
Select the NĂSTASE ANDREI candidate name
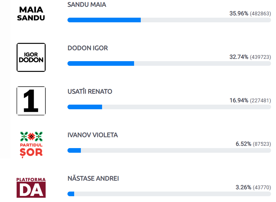coord(93,179)
